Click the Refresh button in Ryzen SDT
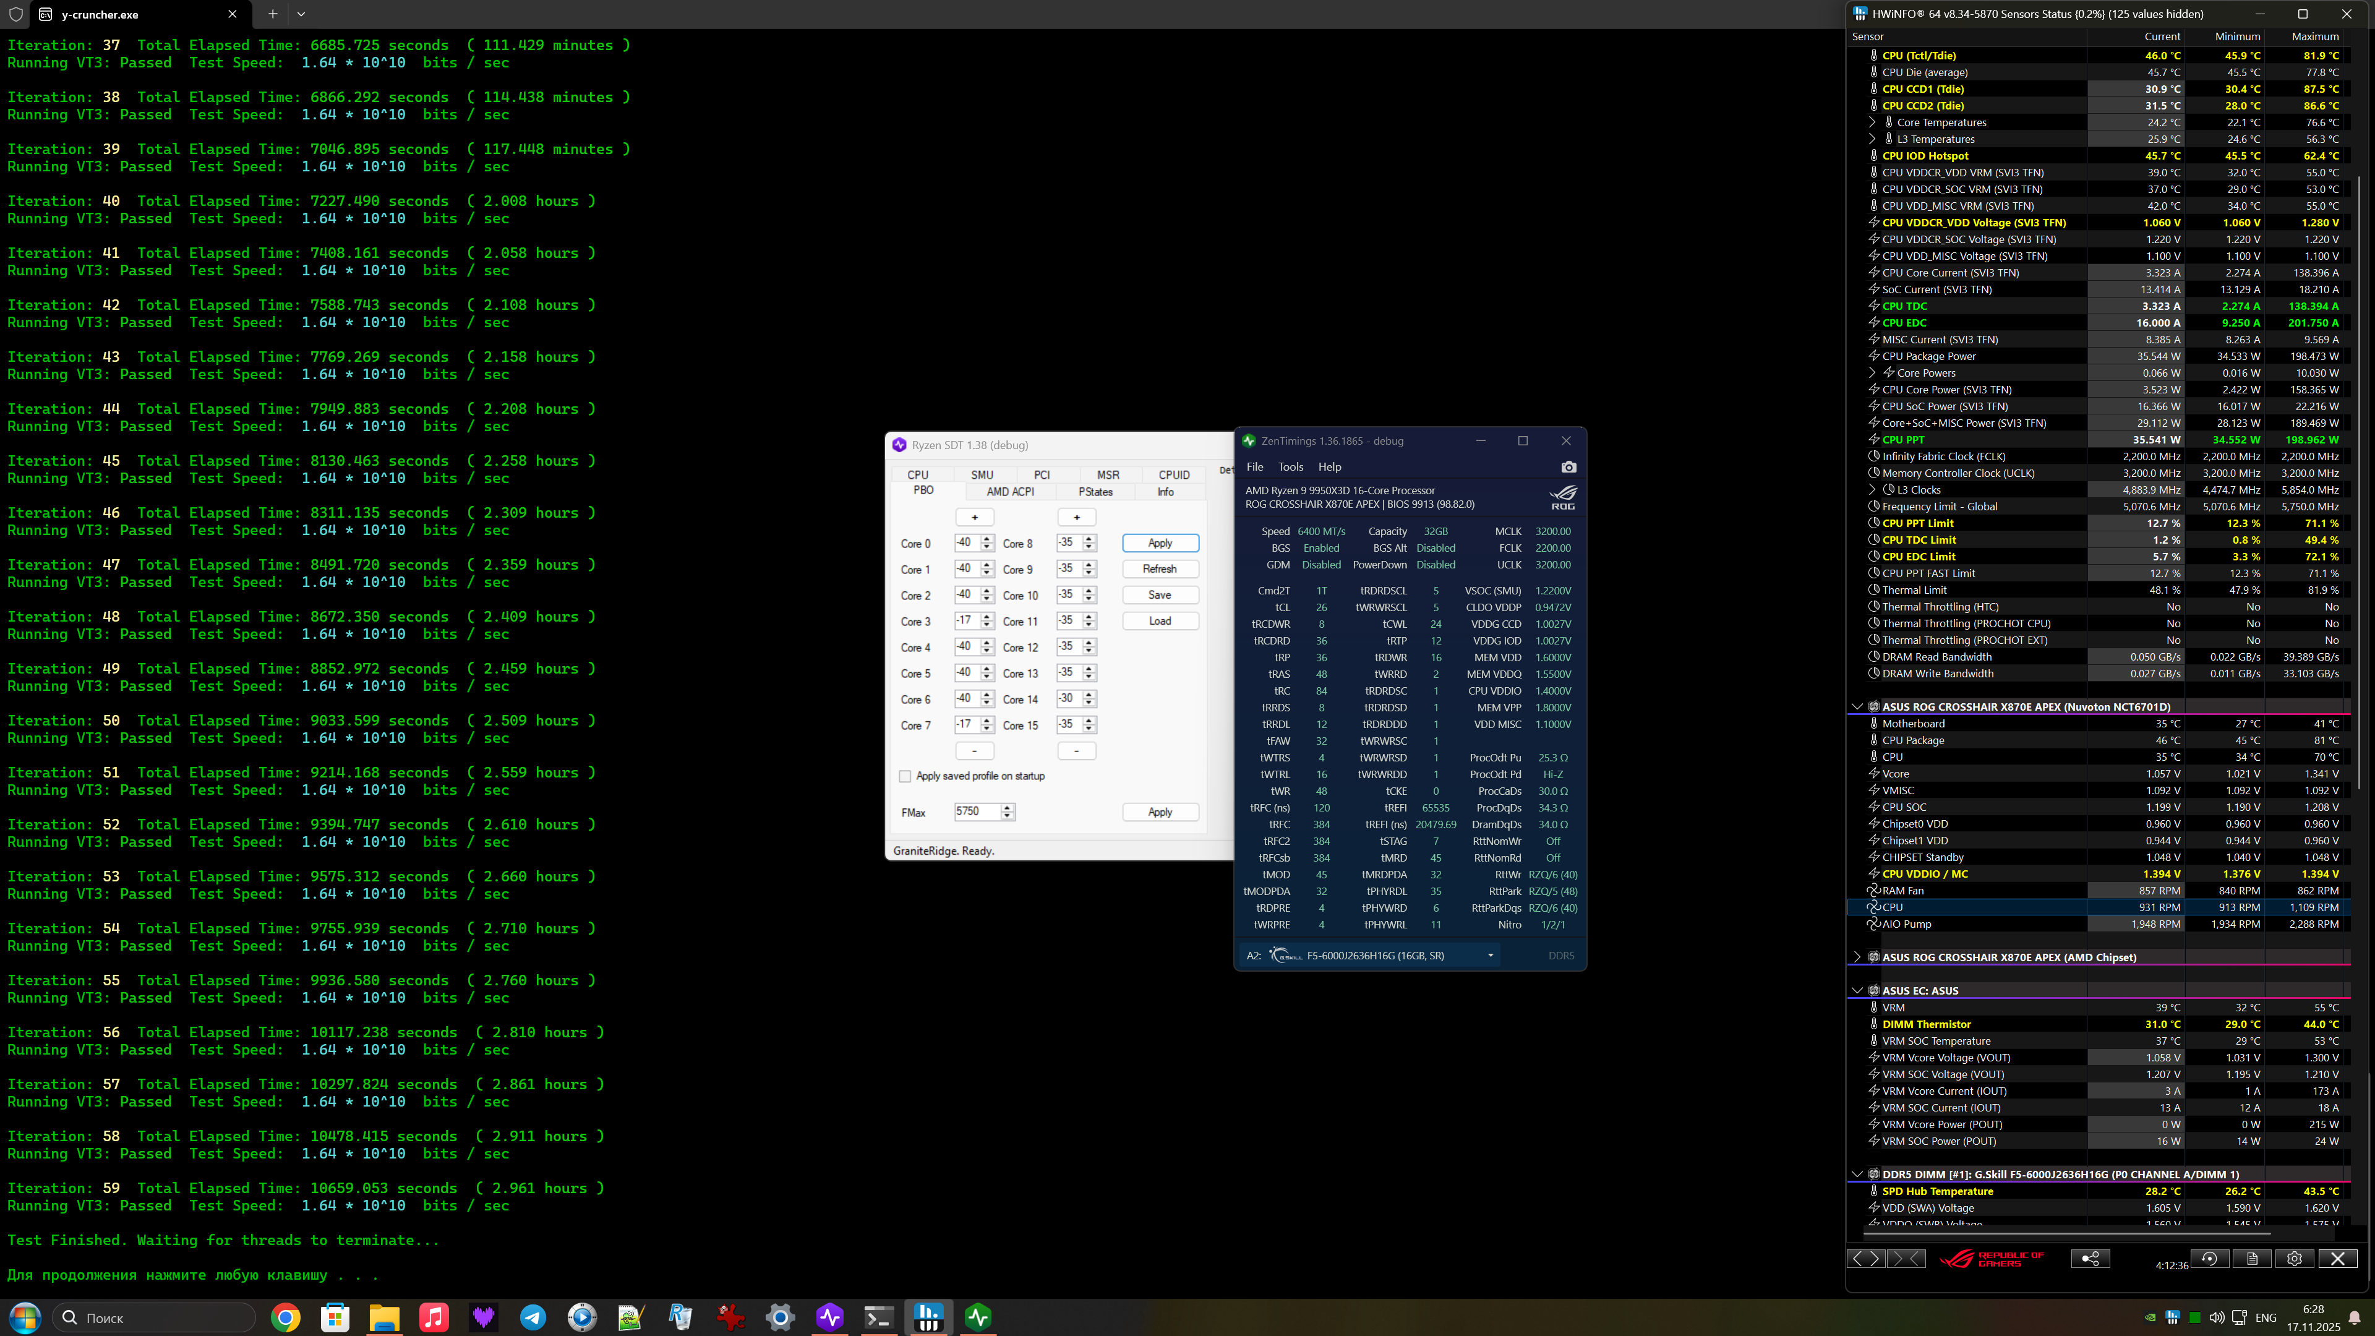 [1160, 569]
